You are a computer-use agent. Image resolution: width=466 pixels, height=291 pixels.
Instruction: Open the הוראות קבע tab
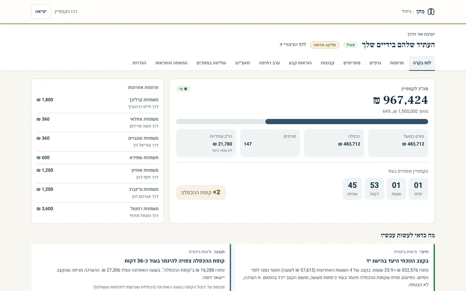coord(300,63)
